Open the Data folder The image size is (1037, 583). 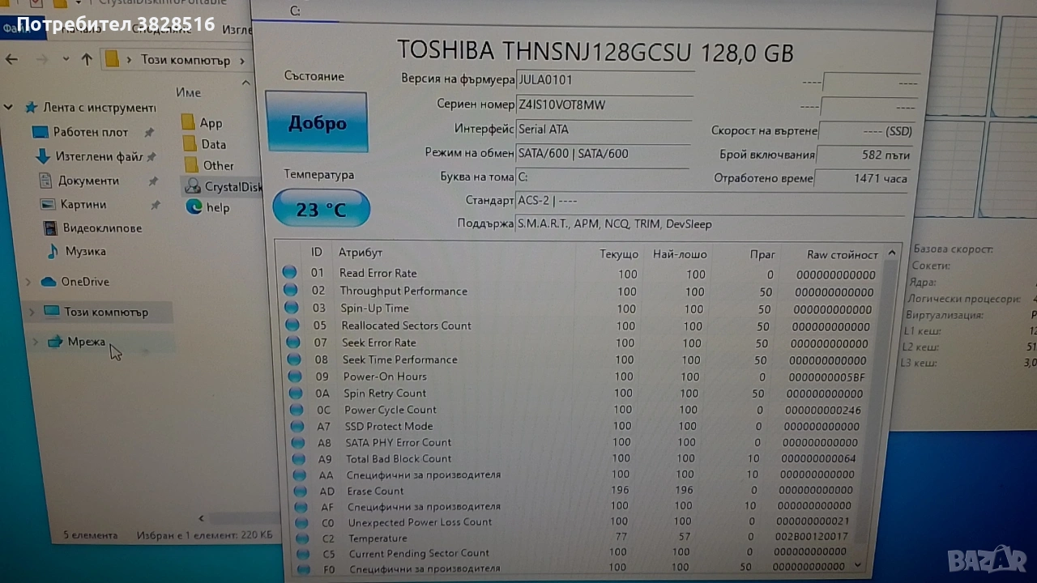click(x=212, y=144)
